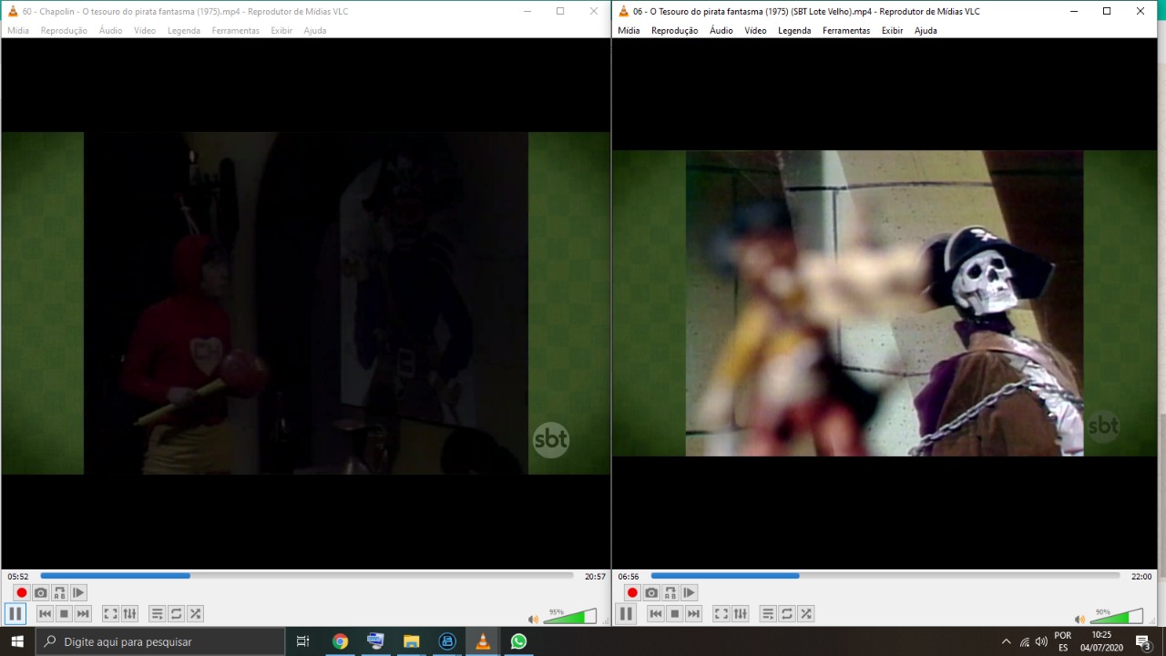Click the record button in right VLC window
This screenshot has height=656, width=1166.
tap(632, 593)
